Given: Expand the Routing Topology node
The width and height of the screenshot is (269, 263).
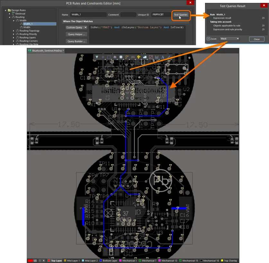Looking at the screenshot, I should pyautogui.click(x=14, y=31).
